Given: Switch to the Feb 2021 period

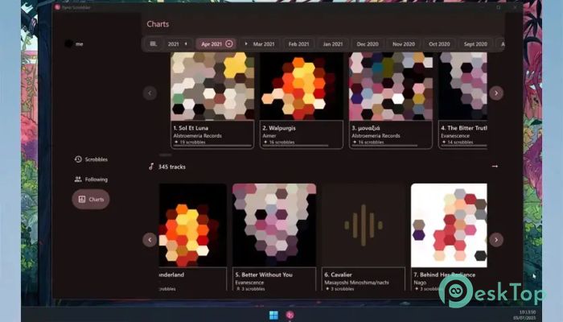Looking at the screenshot, I should [298, 43].
